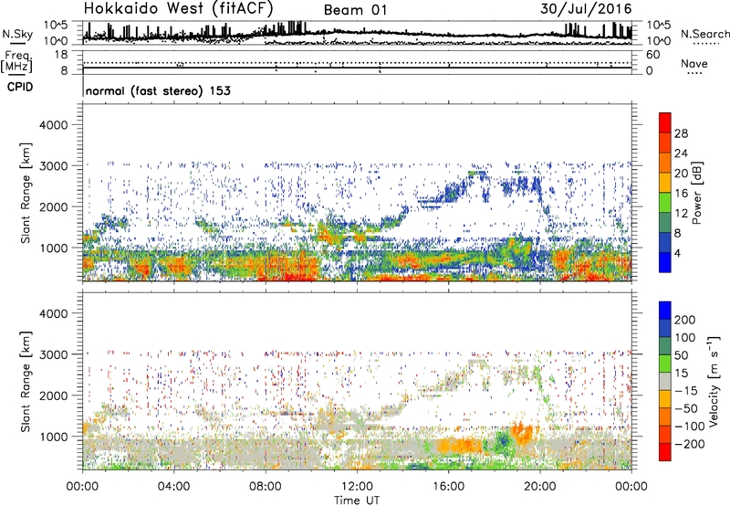Click the gray segment of the velocity colorbar
The height and width of the screenshot is (506, 730).
pos(665,381)
